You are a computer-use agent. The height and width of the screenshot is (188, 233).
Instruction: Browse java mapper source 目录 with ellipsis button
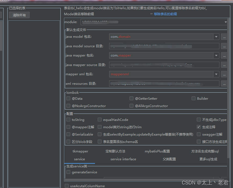point(224,65)
